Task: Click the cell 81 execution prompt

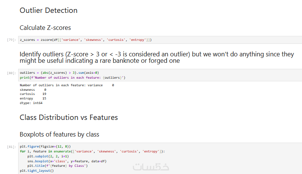Action: point(11,146)
